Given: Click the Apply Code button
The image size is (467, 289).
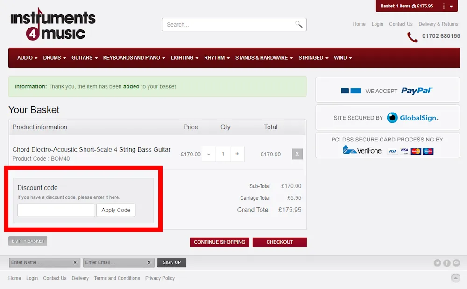Looking at the screenshot, I should click(x=116, y=210).
